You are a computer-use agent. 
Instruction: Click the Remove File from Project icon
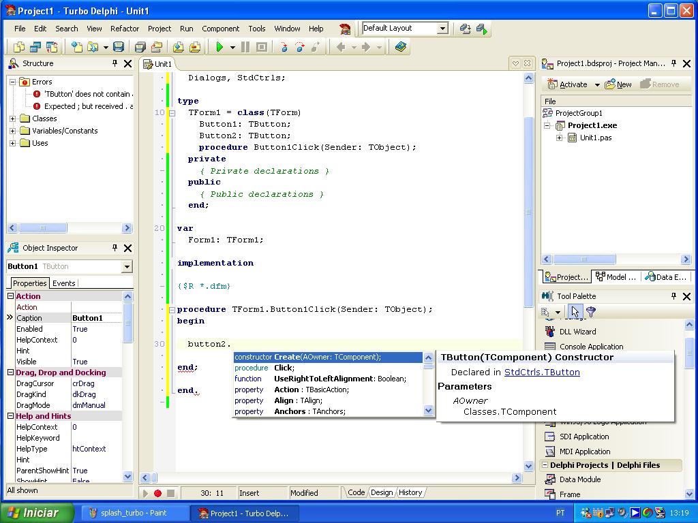point(194,47)
